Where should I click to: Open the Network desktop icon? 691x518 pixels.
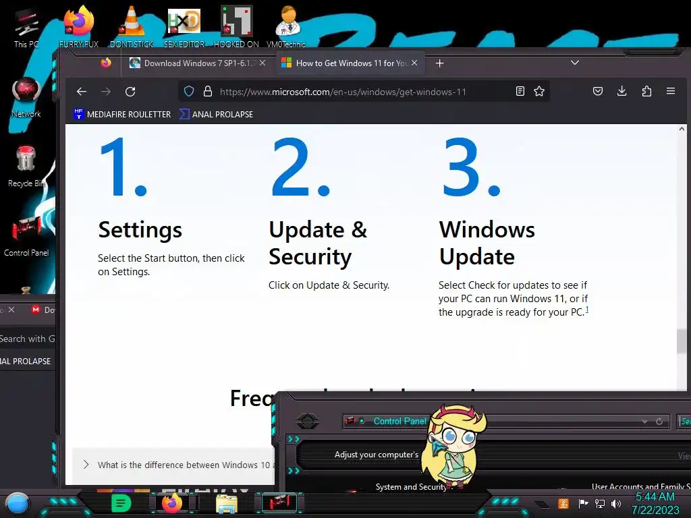point(26,98)
